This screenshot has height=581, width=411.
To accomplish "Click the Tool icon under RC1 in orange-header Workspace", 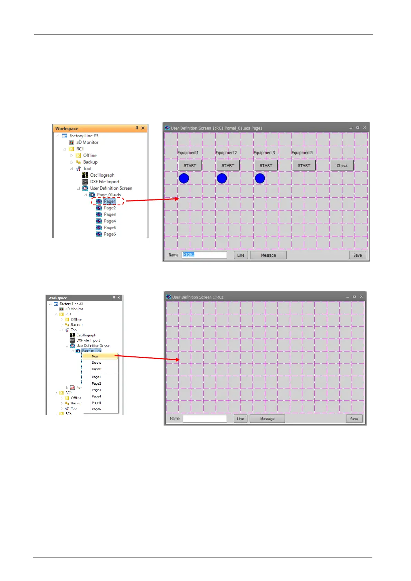I will [x=78, y=169].
